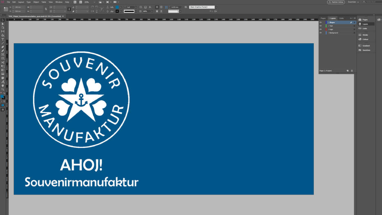Expand the Text layer disclosure arrow
The height and width of the screenshot is (215, 382).
[x=328, y=26]
